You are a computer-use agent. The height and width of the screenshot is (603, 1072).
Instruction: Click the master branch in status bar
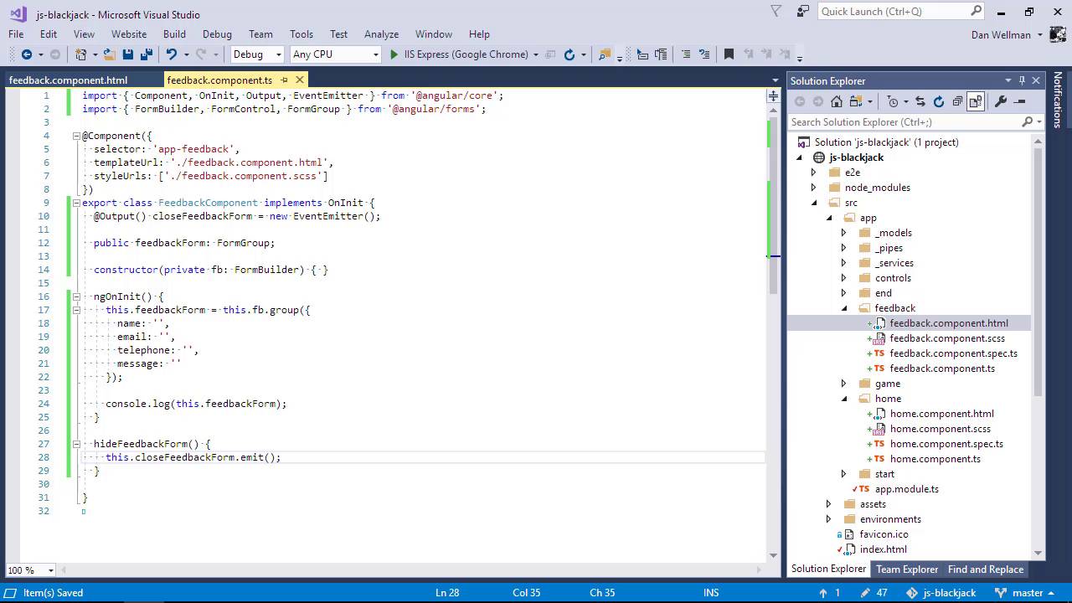(x=1027, y=593)
